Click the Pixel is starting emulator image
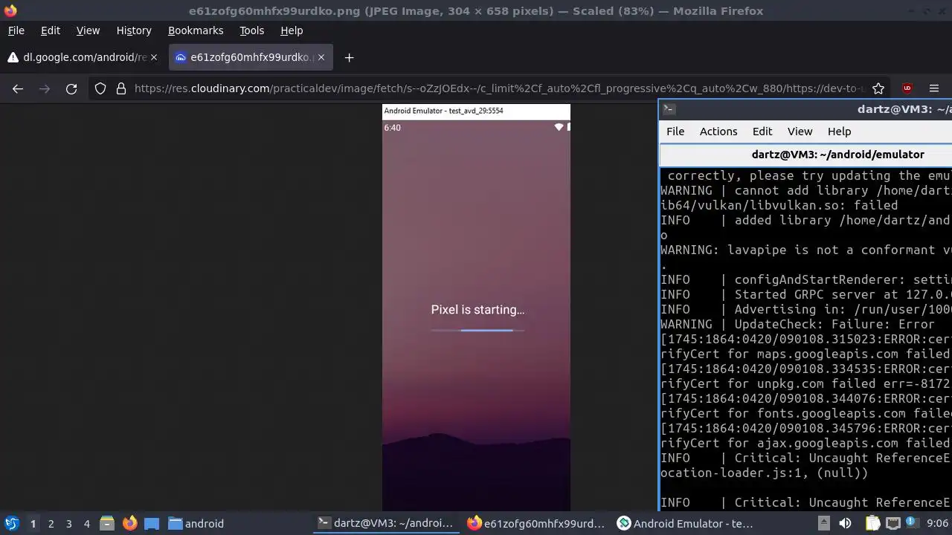 (476, 308)
